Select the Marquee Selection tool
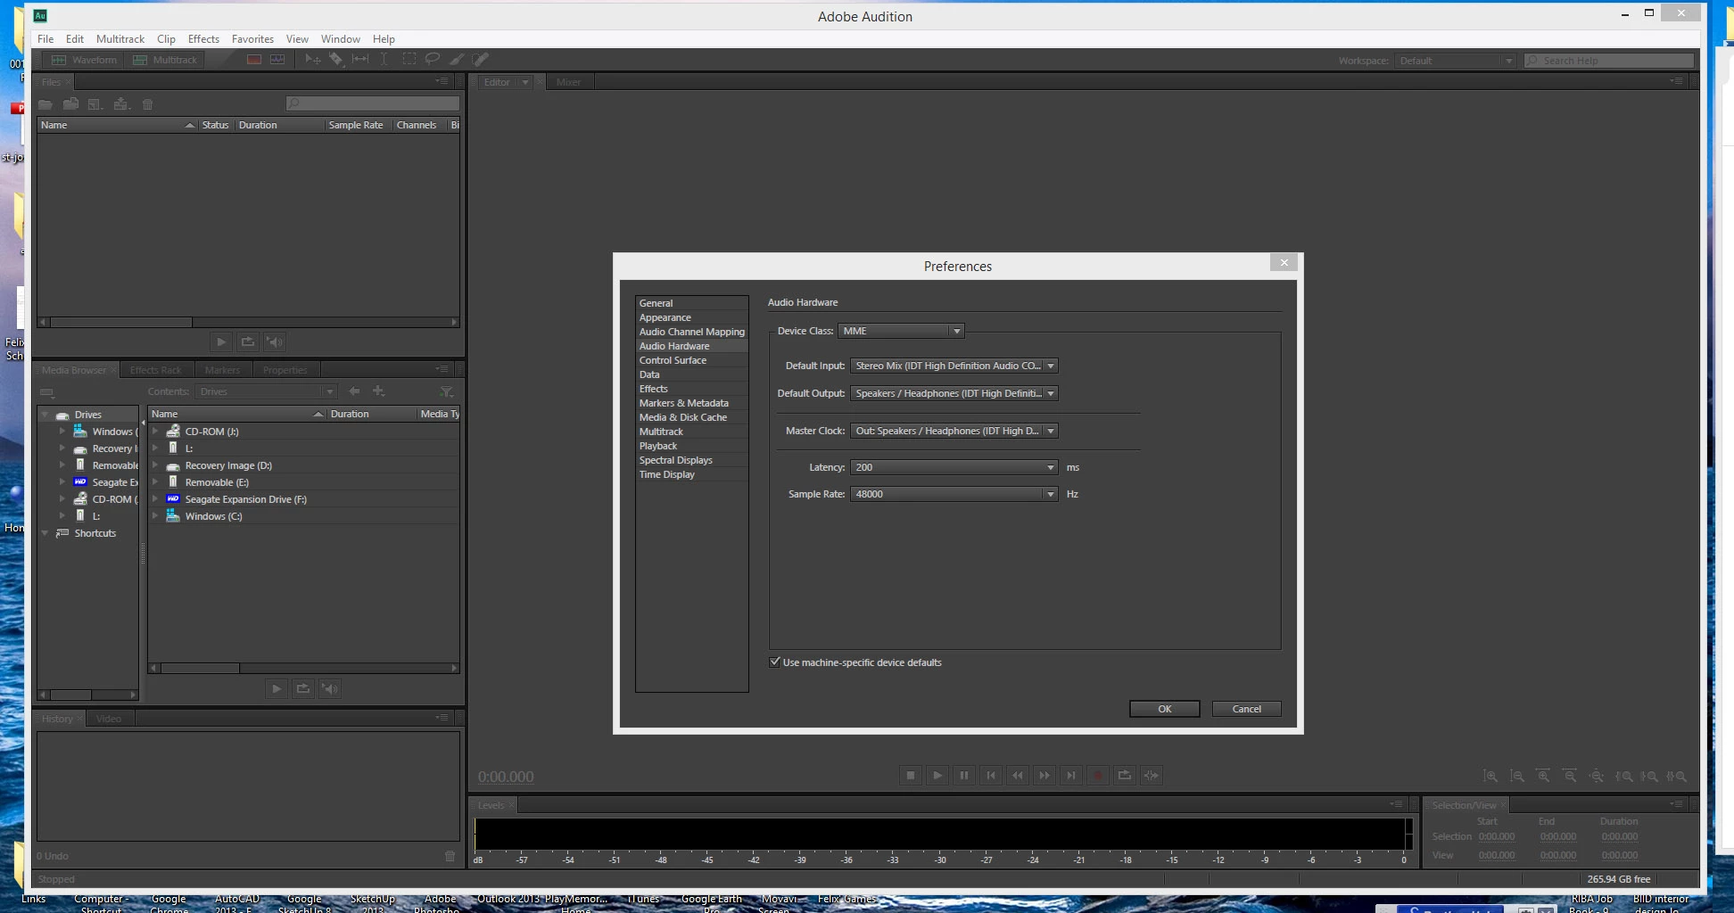This screenshot has height=913, width=1734. point(409,60)
